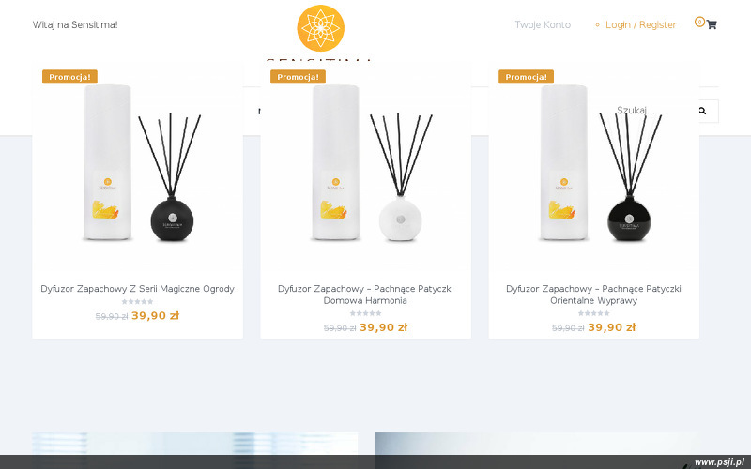Click the Magiczne Ogrody diffuser product image
The height and width of the screenshot is (469, 751).
click(x=137, y=165)
